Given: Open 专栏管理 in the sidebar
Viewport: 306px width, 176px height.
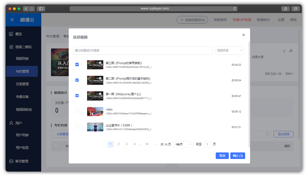Looking at the screenshot, I should point(22,72).
